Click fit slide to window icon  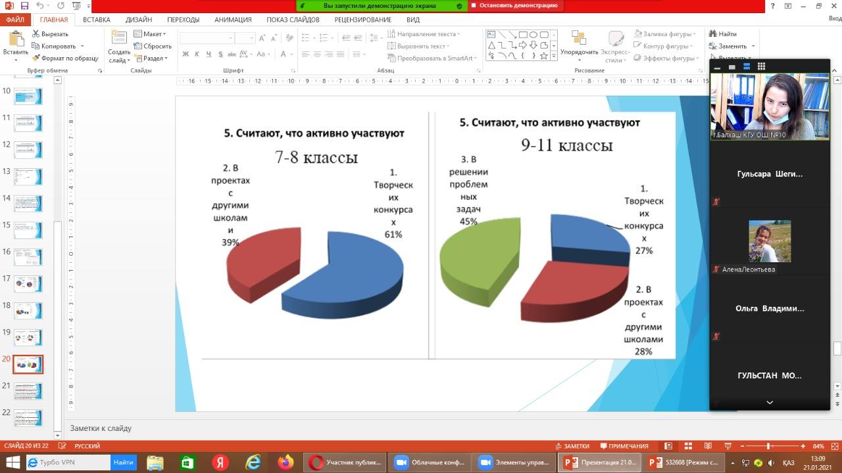point(835,446)
